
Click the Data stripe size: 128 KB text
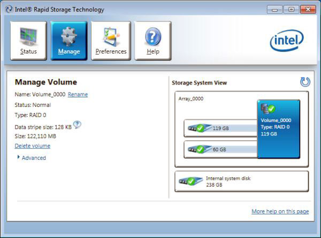tap(43, 127)
